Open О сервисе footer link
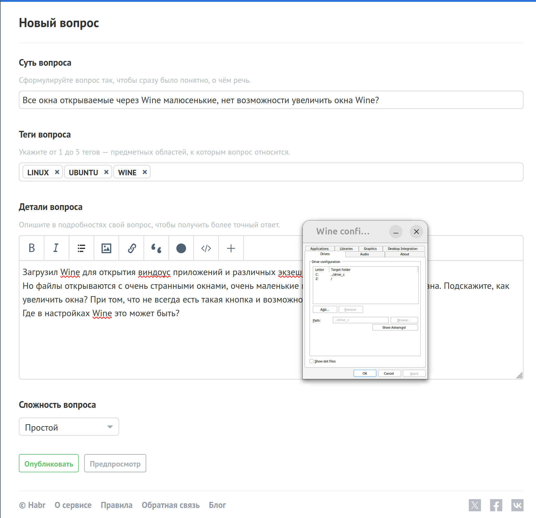This screenshot has height=518, width=536. pyautogui.click(x=73, y=505)
